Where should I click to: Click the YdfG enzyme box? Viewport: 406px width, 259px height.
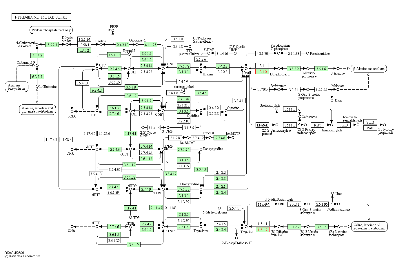[x=370, y=122]
